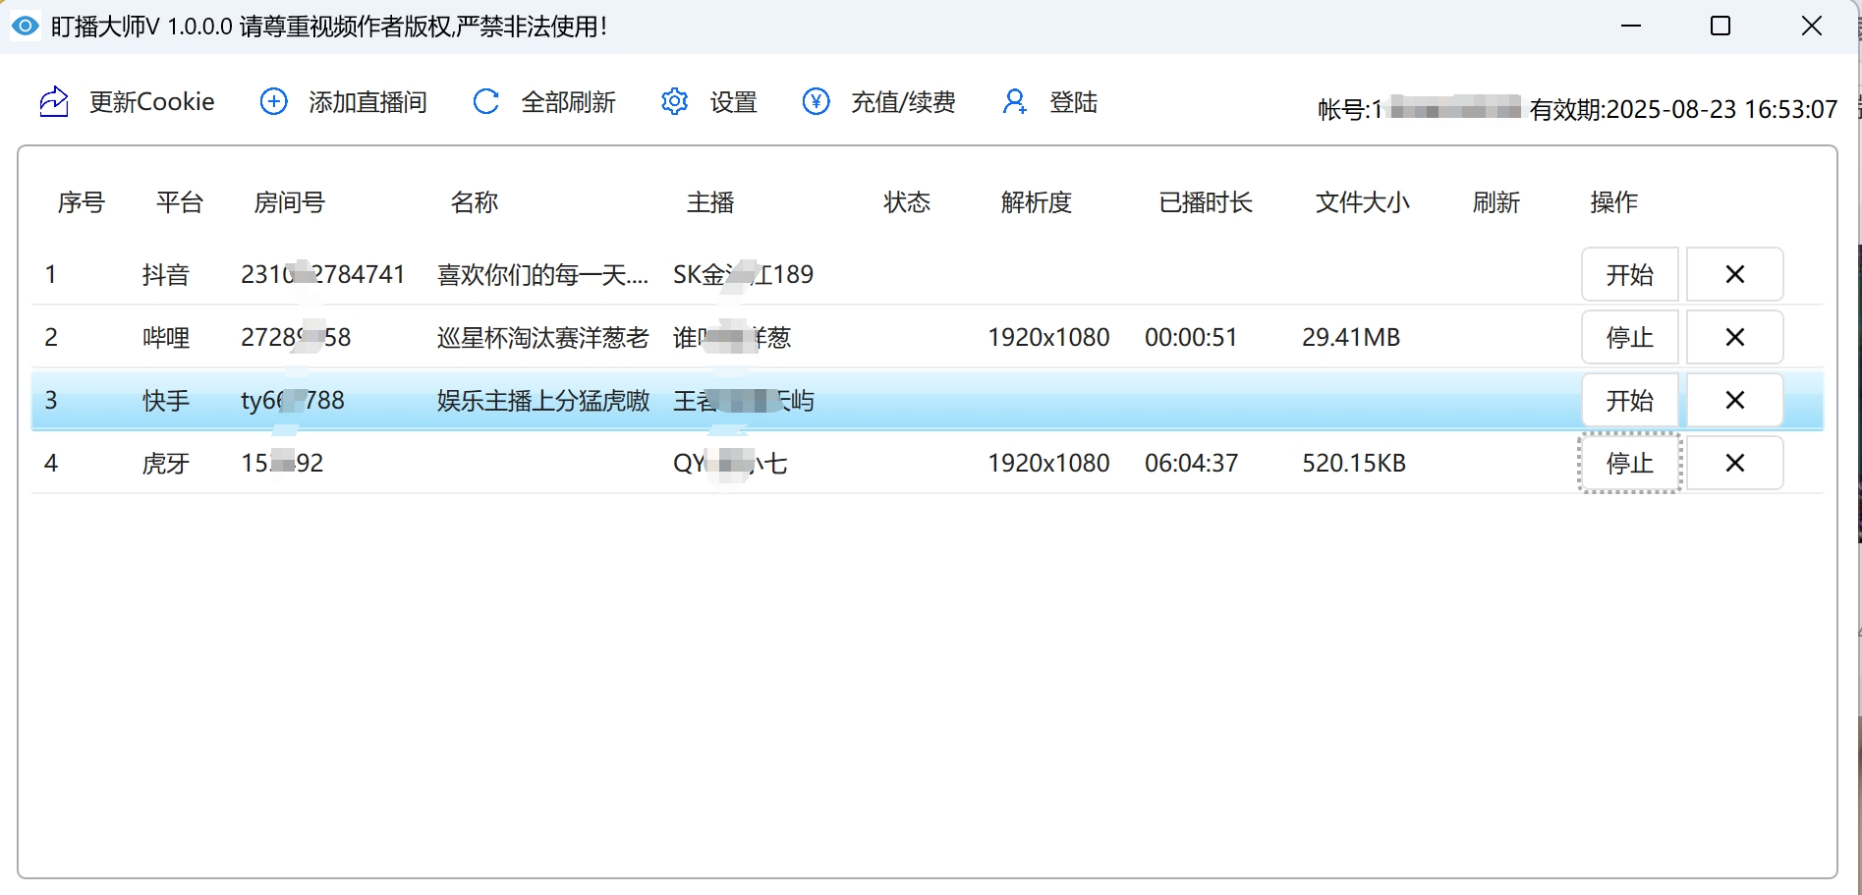Click the Login user icon
This screenshot has width=1862, height=895.
1014,102
